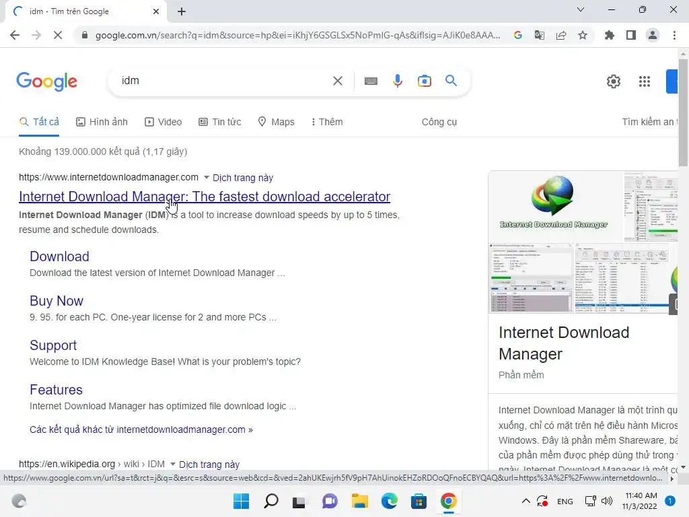The image size is (689, 517).
Task: Launch Microsoft Edge from taskbar
Action: coord(389,501)
